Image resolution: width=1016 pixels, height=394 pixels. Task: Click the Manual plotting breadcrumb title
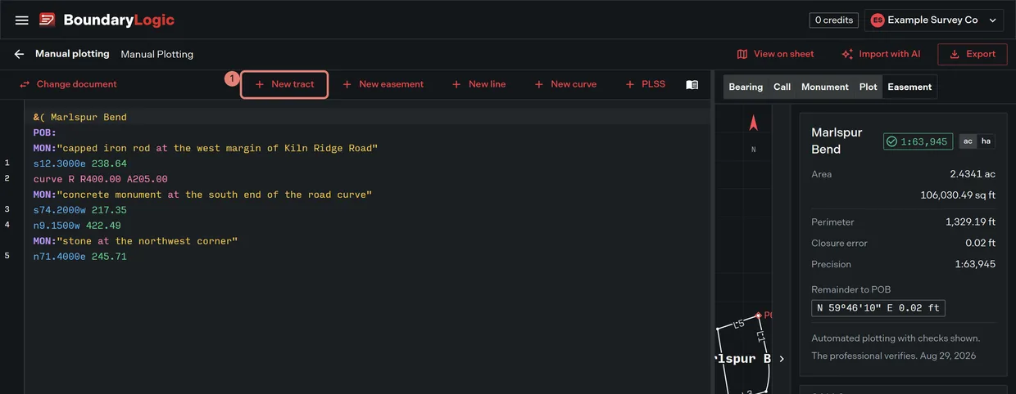(x=72, y=54)
